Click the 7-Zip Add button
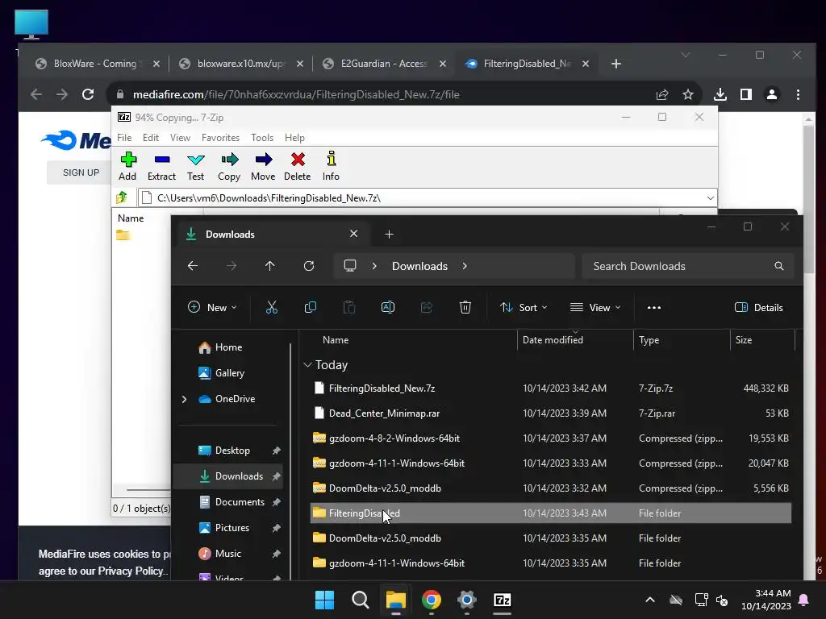 click(127, 166)
